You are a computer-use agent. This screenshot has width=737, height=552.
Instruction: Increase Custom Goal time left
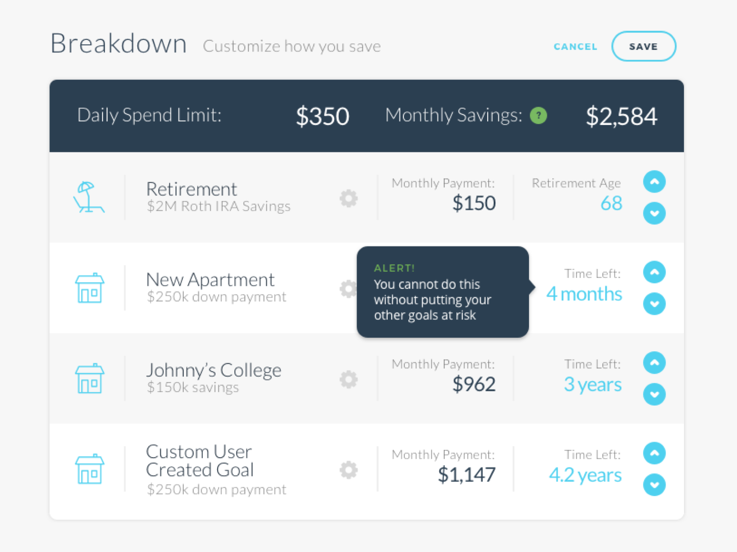(654, 453)
